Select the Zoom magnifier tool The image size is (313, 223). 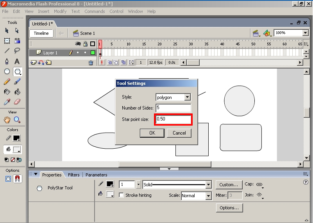point(17,120)
